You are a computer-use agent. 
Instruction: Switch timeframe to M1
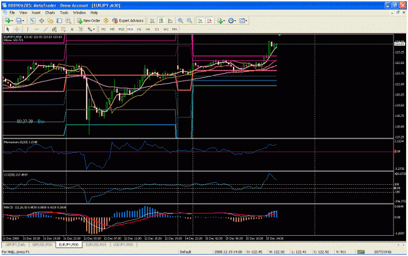(x=103, y=29)
